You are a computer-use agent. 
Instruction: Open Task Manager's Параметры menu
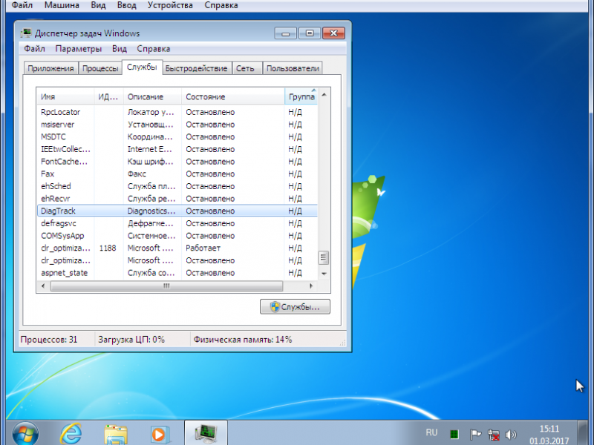point(79,49)
